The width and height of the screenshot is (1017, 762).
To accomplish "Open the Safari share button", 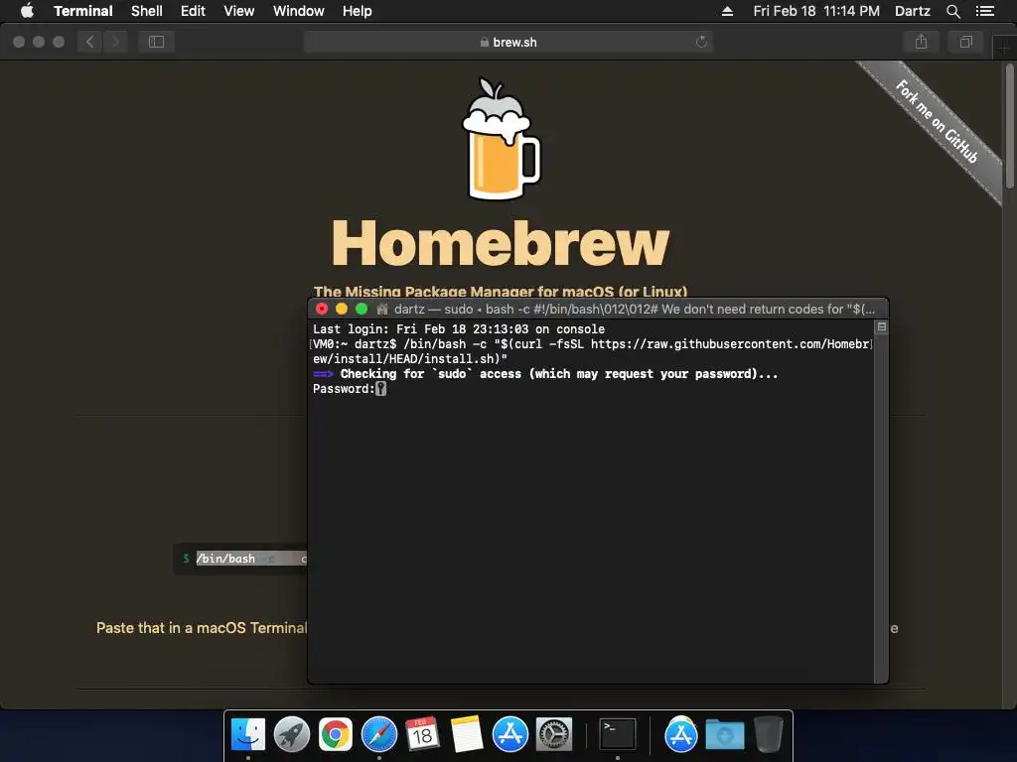I will 921,42.
